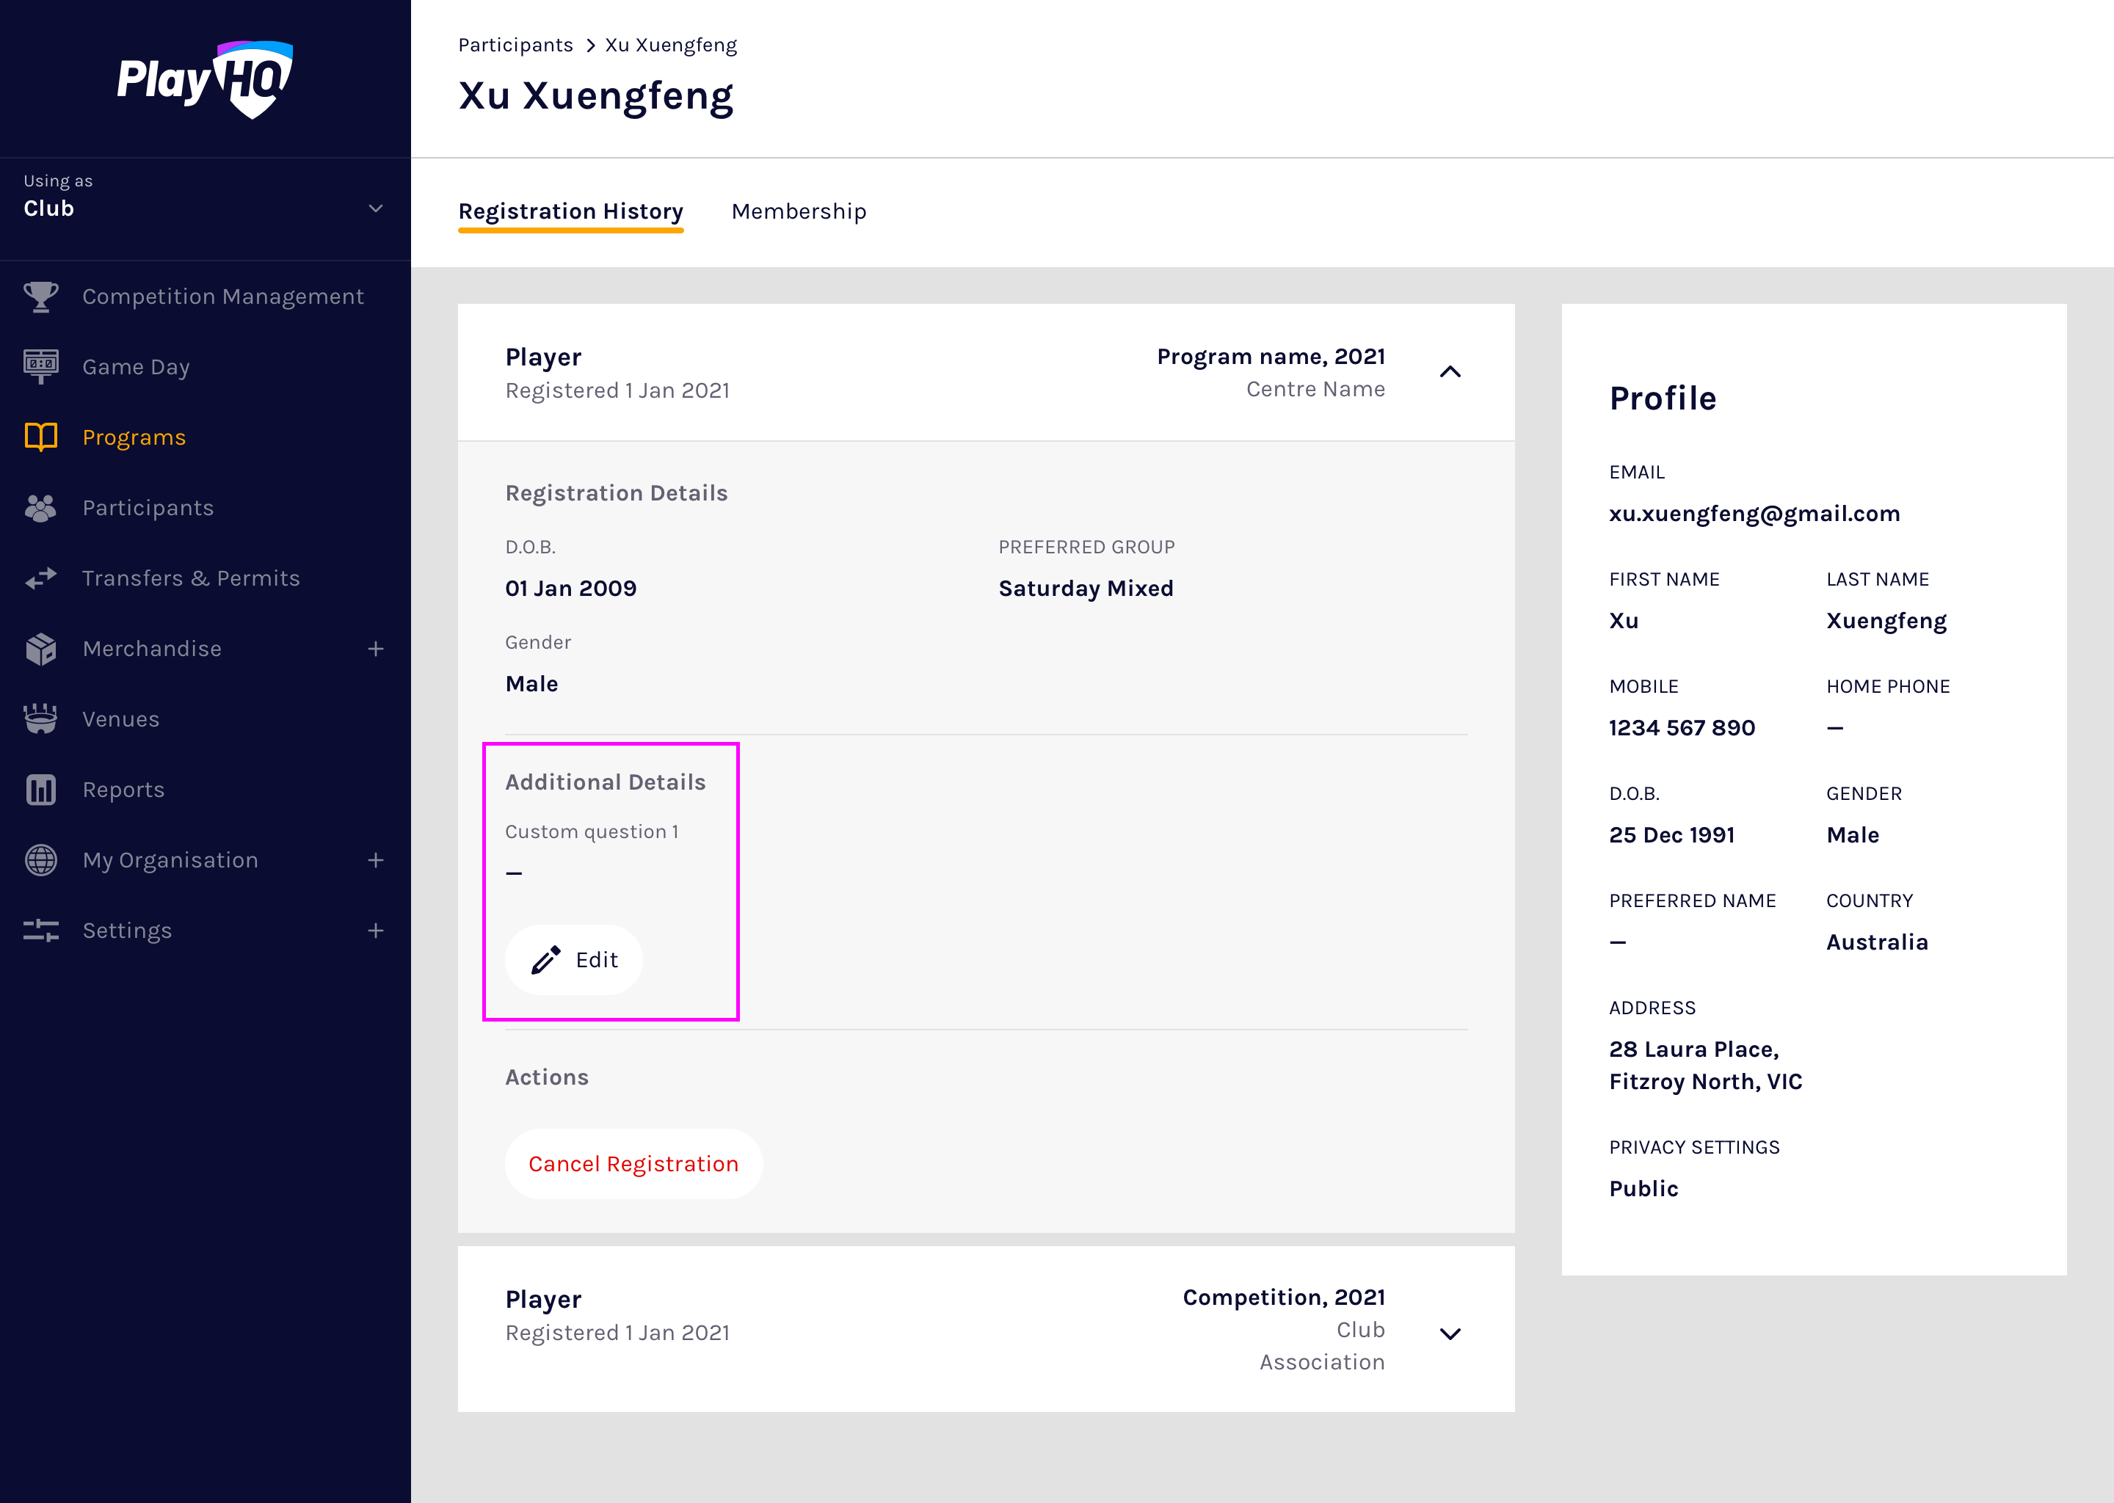Expand Merchandise submenu with plus
This screenshot has height=1503, width=2114.
pos(375,649)
